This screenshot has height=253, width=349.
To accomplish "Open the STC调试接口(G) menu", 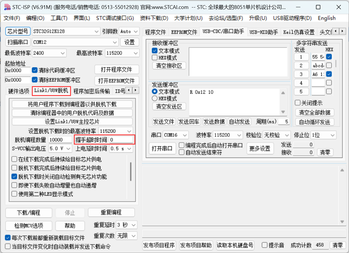I will [x=115, y=18].
